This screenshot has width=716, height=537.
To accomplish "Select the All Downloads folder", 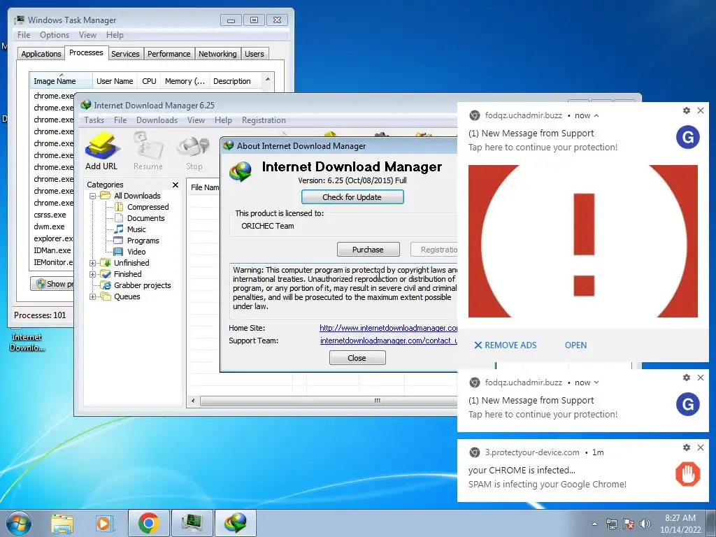I will click(x=137, y=196).
